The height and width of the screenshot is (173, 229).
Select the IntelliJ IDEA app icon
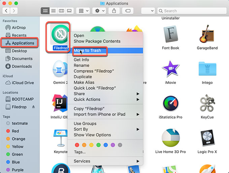[60, 103]
